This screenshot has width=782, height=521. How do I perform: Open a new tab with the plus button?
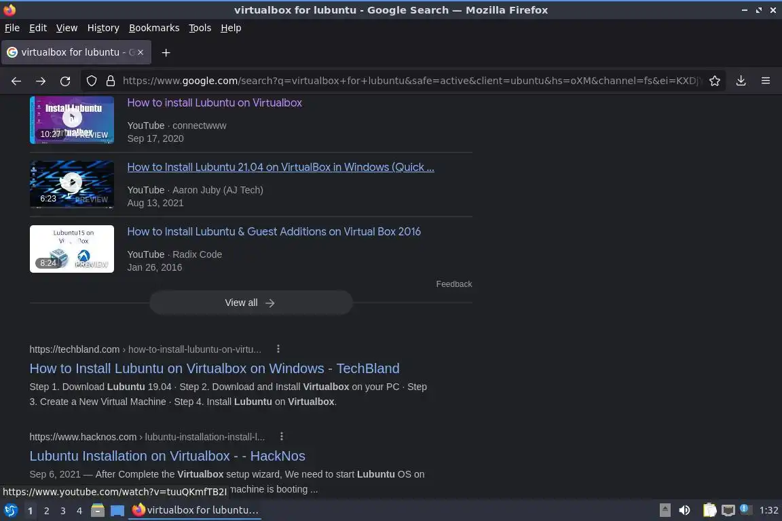[x=166, y=52]
